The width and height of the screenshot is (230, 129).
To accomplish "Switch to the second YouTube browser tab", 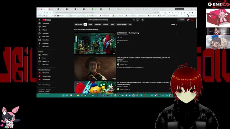I will tap(52, 9).
